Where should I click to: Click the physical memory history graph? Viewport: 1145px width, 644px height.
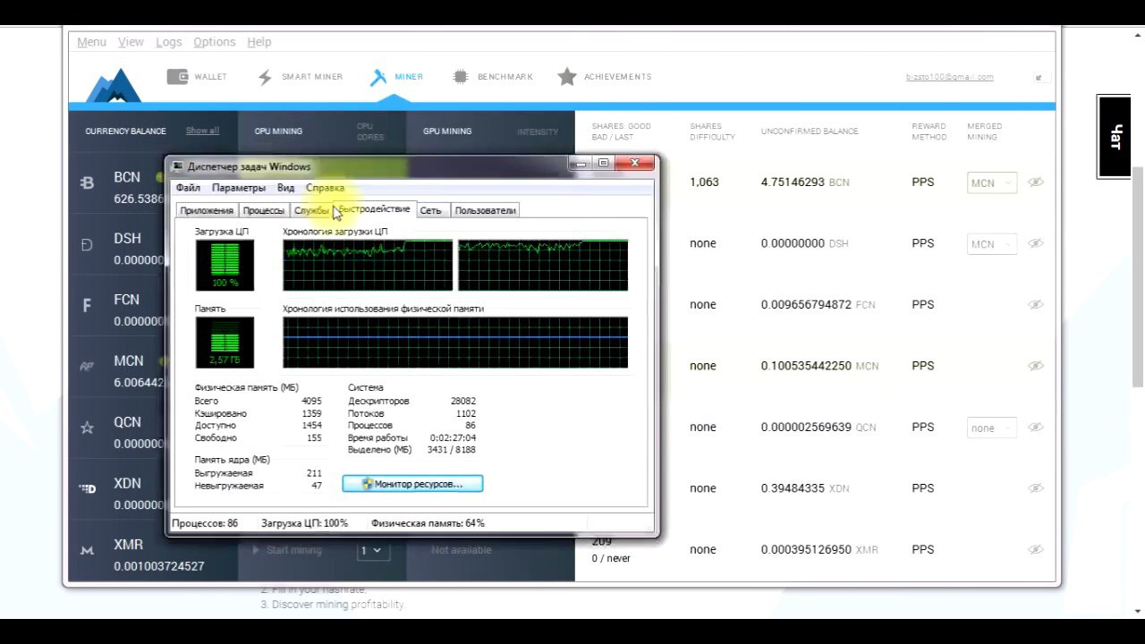pyautogui.click(x=455, y=342)
